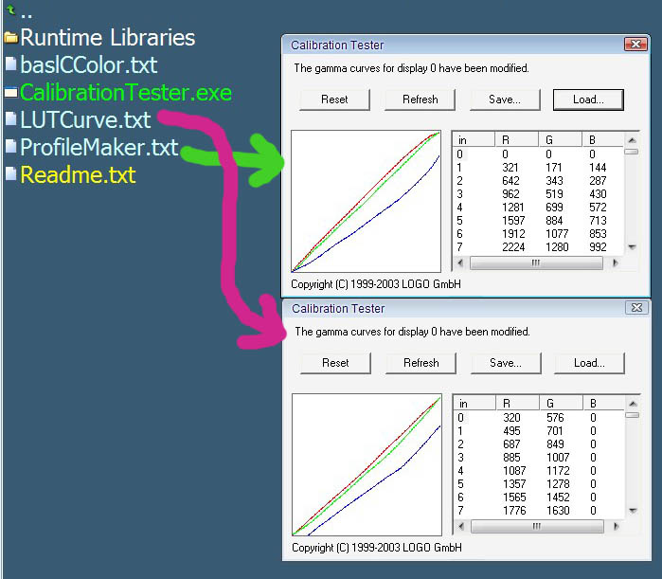This screenshot has width=662, height=579.
Task: Select the CalibrationTester.exe file name
Action: [x=126, y=93]
